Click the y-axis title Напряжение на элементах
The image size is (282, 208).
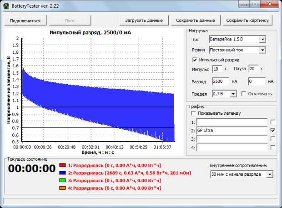point(9,90)
